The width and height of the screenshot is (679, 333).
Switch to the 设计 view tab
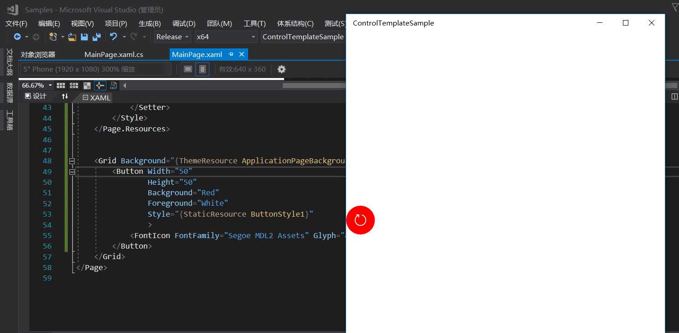pyautogui.click(x=36, y=96)
